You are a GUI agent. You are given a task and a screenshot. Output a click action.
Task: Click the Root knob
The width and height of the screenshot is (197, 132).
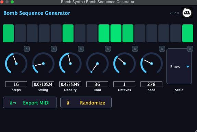pos(97,63)
